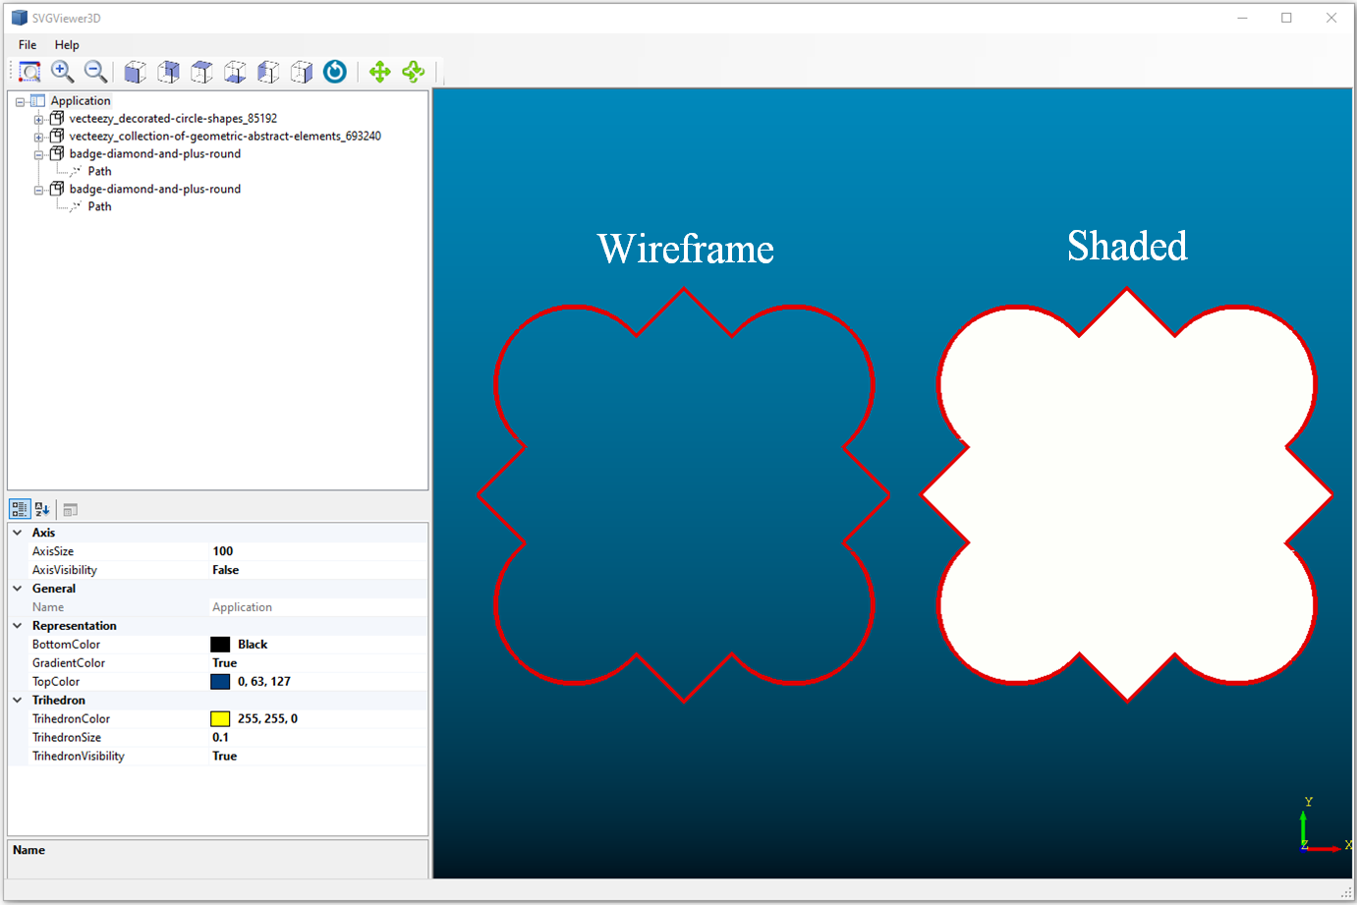The image size is (1357, 906).
Task: Select the green four-arrow pan tool
Action: pyautogui.click(x=380, y=72)
